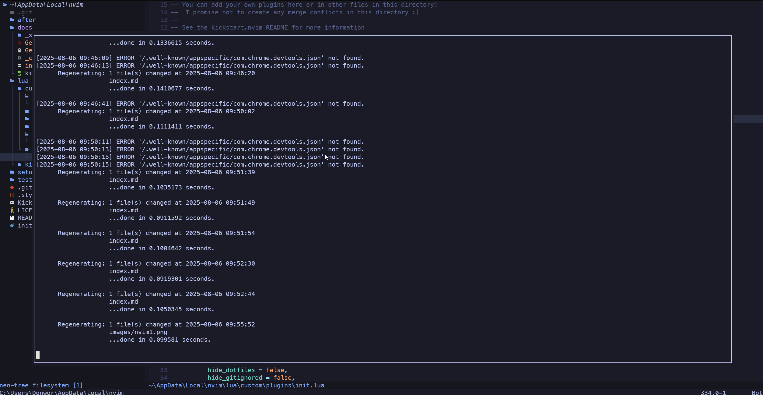Click the cursor block inside the floating terminal
763x395 pixels.
38,355
